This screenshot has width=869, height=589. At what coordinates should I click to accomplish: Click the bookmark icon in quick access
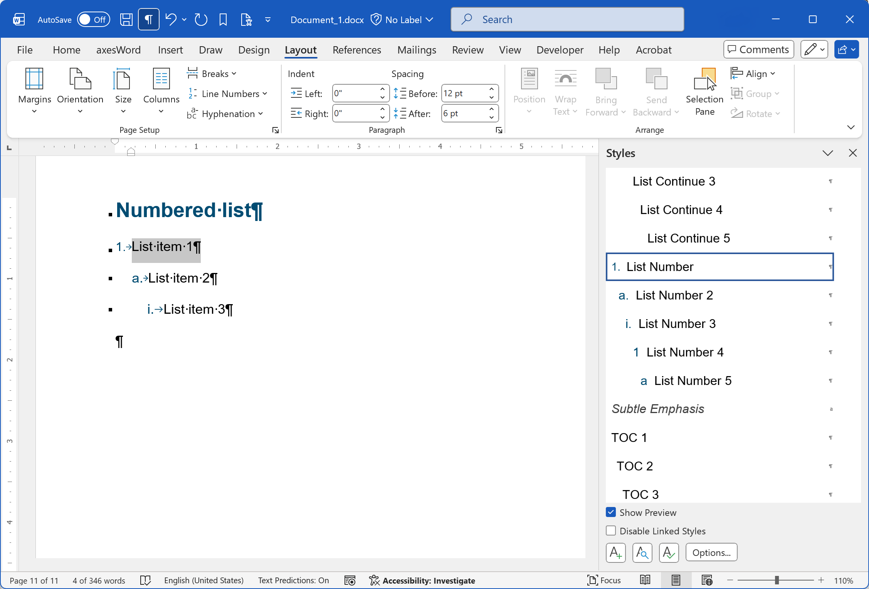[x=223, y=20]
